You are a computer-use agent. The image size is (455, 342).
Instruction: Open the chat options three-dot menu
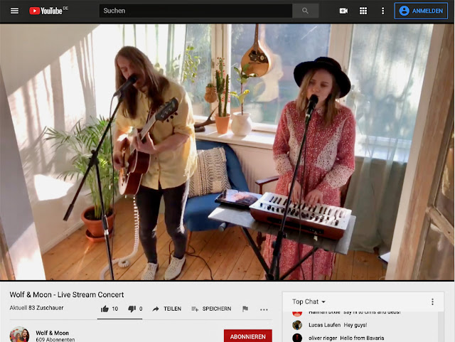pyautogui.click(x=432, y=301)
